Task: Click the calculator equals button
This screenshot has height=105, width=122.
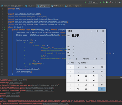Action: coord(102,89)
